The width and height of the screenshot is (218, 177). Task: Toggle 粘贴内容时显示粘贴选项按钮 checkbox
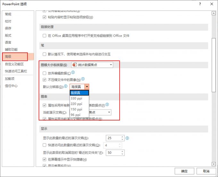pyautogui.click(x=44, y=17)
